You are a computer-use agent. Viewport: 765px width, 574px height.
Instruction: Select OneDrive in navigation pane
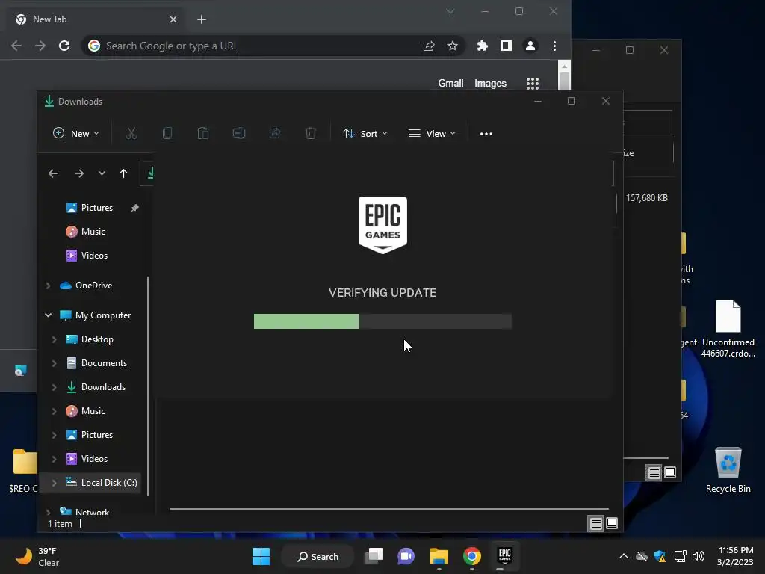point(93,285)
